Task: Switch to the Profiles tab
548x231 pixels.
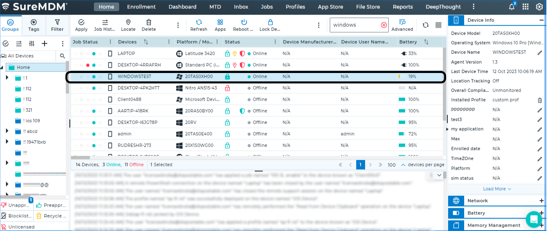Action: 295,7
